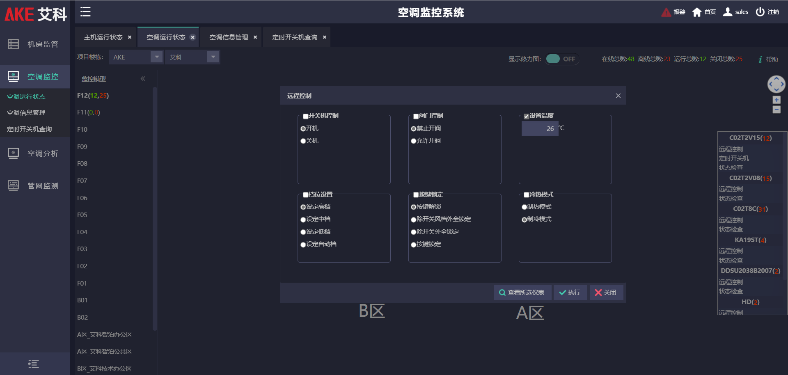Open the help info icon (帮助)

[x=761, y=59]
